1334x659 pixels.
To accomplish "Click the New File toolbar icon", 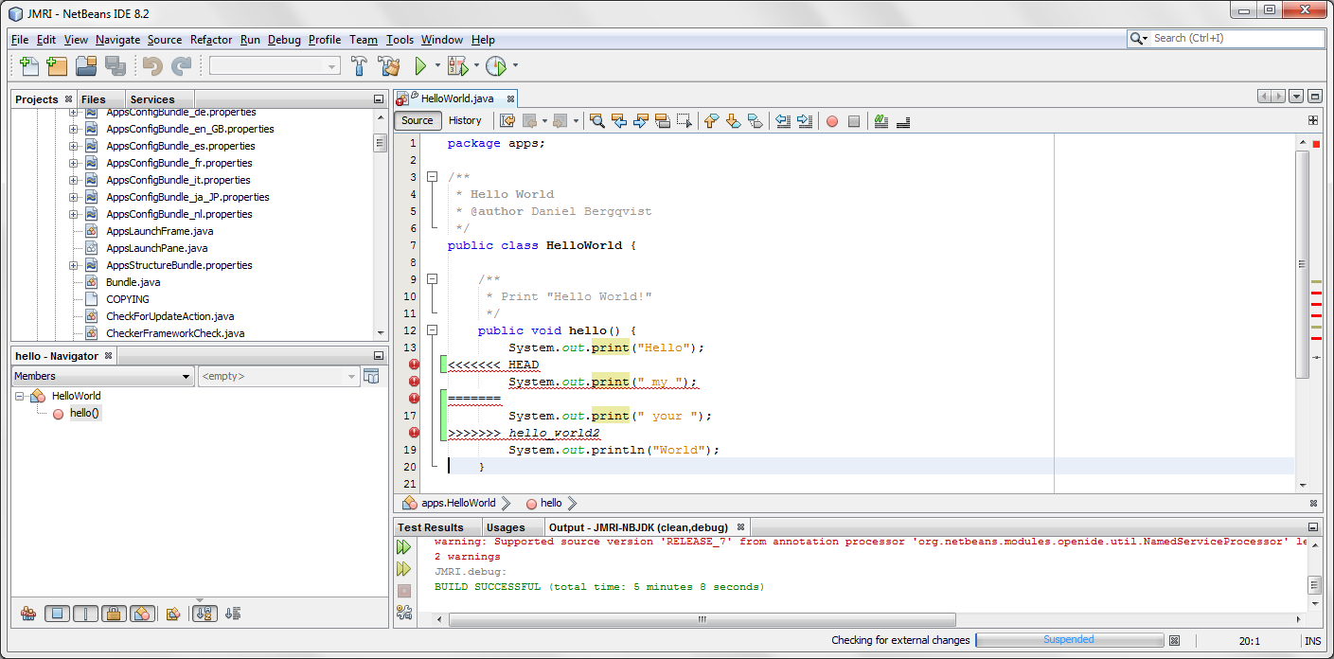I will tap(29, 65).
